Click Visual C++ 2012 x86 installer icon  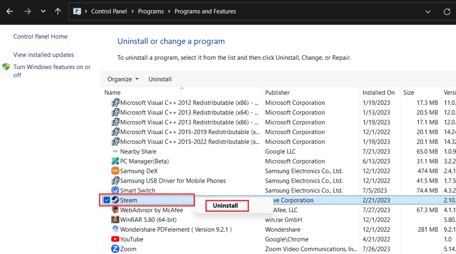point(115,102)
